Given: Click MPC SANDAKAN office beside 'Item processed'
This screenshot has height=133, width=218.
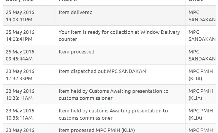Looking at the screenshot, I should click(202, 55).
